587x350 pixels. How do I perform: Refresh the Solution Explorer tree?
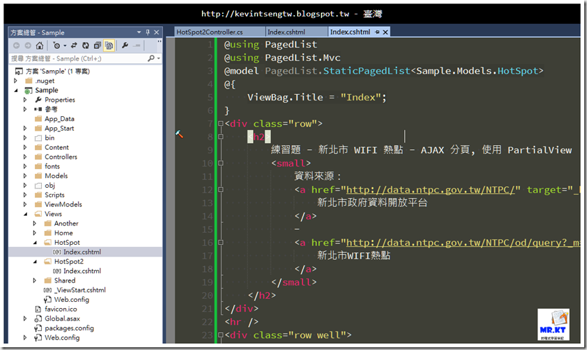point(85,45)
